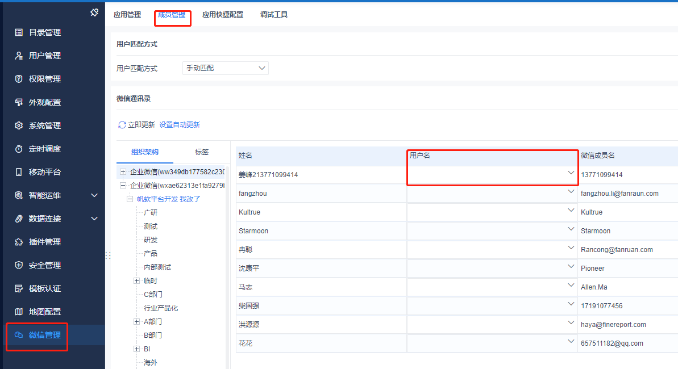Screen dimensions: 678x369
Task: Open username dropdown for 姜峰213771099414
Action: pos(571,173)
